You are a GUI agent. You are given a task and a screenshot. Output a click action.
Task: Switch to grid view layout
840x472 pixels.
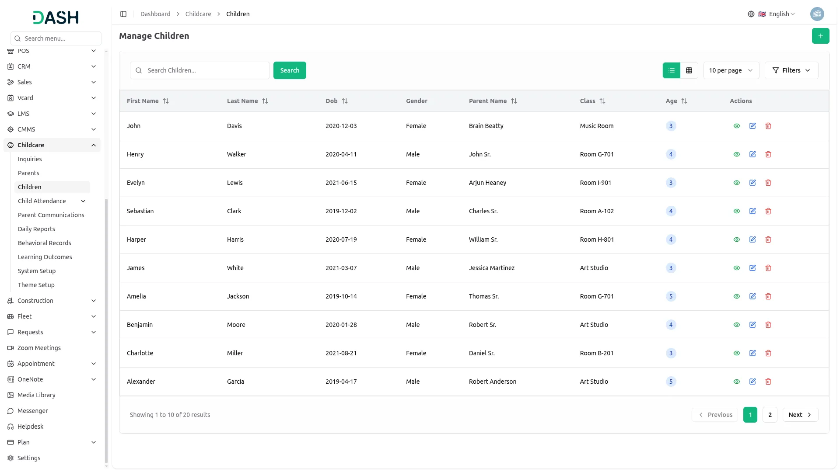pos(689,70)
